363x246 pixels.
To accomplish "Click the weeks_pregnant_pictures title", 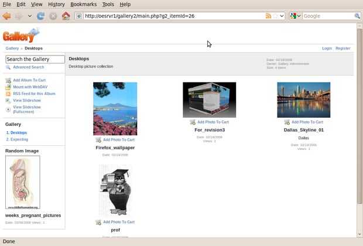I will click(33, 216).
